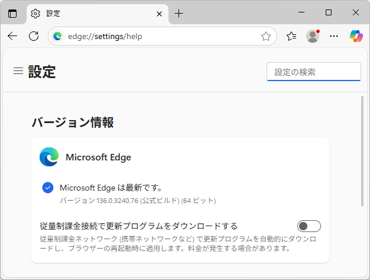The width and height of the screenshot is (370, 280).
Task: Click the Microsoft Edge logo in version card
Action: coord(49,157)
